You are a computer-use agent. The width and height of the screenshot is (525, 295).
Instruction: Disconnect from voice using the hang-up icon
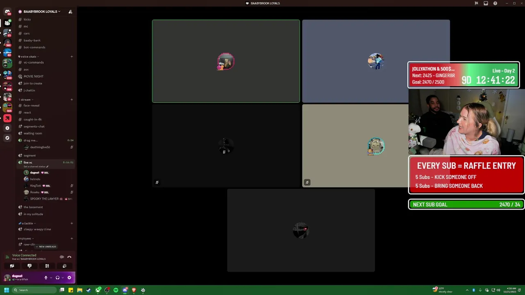69,257
